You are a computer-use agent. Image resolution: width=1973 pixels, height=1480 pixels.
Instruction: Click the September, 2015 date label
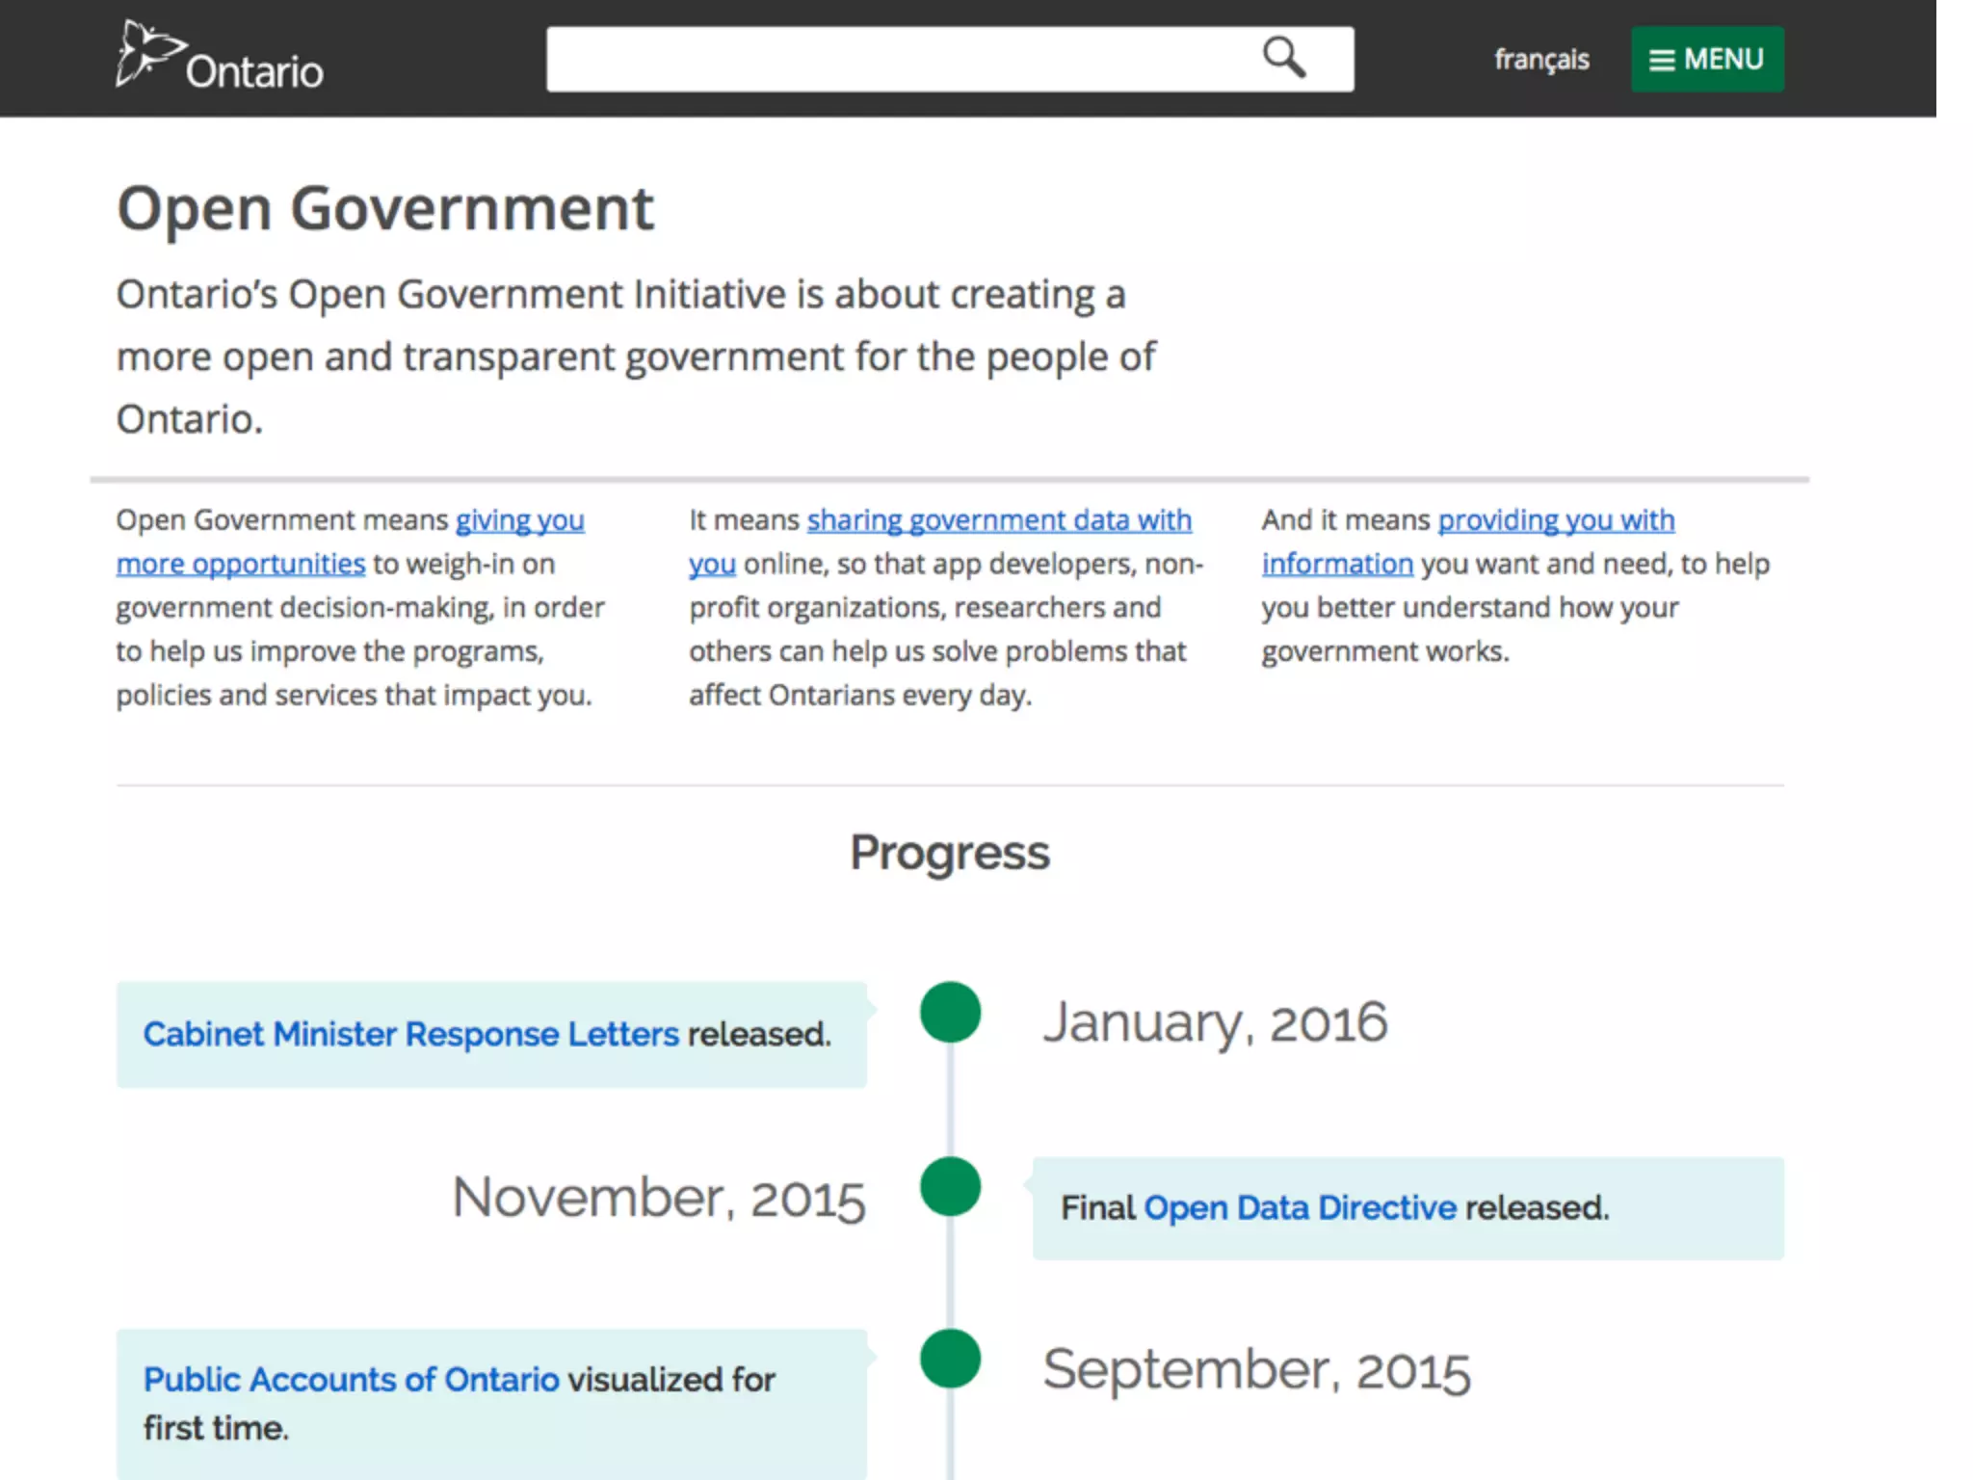coord(1256,1369)
